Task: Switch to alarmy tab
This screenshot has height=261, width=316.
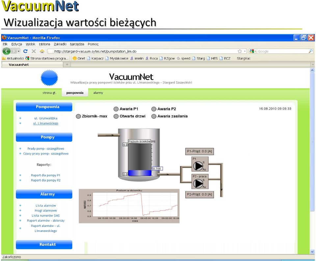Action: pos(98,93)
